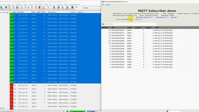Click the Status column header in MIMIC
Viewport: 199px width, 112px height.
[x=74, y=12]
